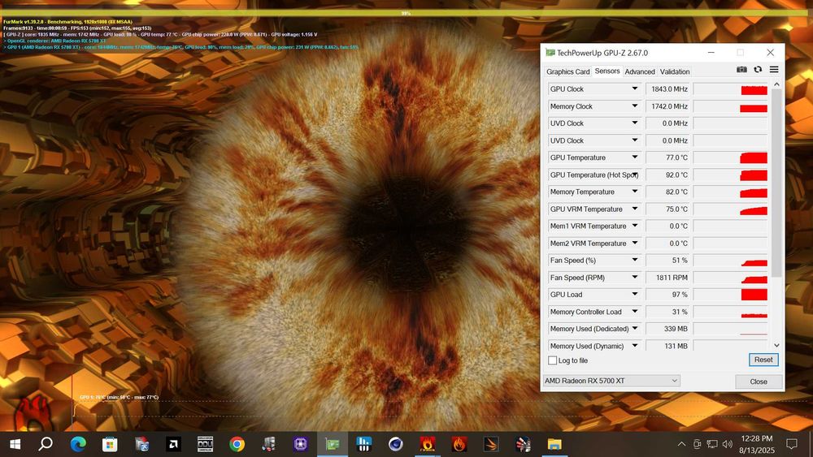Screen dimensions: 813x457
Task: Open File Explorer from the taskbar
Action: 554,443
